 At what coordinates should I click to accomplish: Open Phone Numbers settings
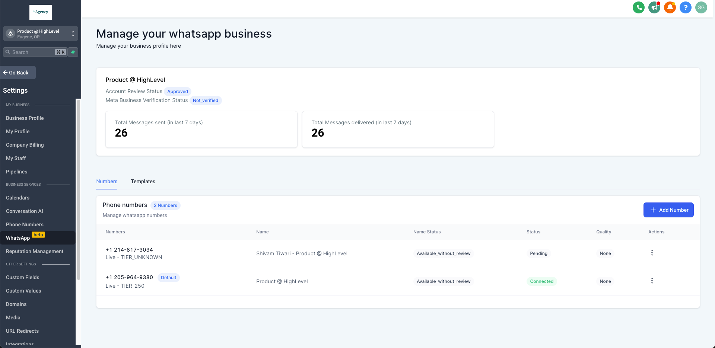coord(25,224)
